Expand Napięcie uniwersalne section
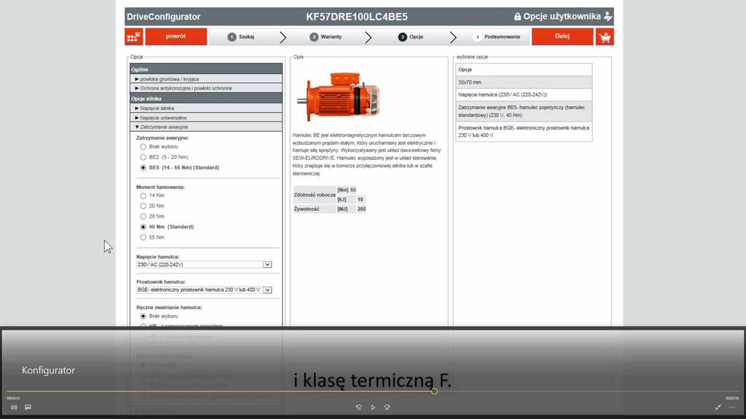Image resolution: width=746 pixels, height=419 pixels. point(206,118)
